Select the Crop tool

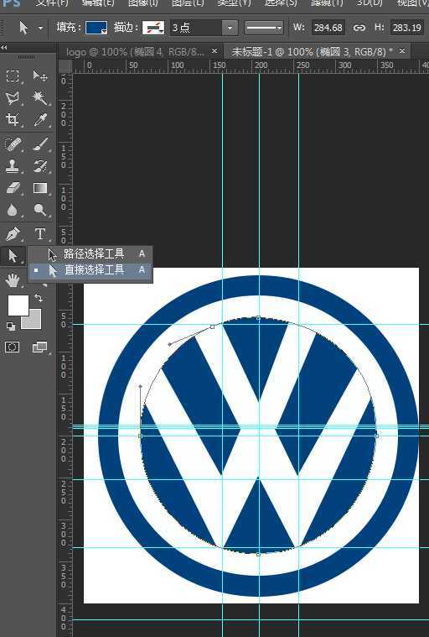pyautogui.click(x=13, y=120)
